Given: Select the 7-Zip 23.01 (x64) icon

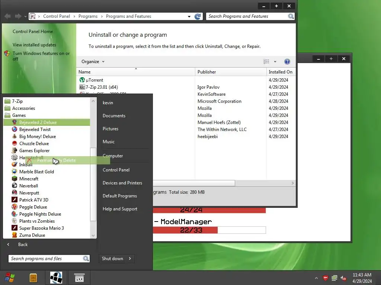Looking at the screenshot, I should pyautogui.click(x=82, y=87).
